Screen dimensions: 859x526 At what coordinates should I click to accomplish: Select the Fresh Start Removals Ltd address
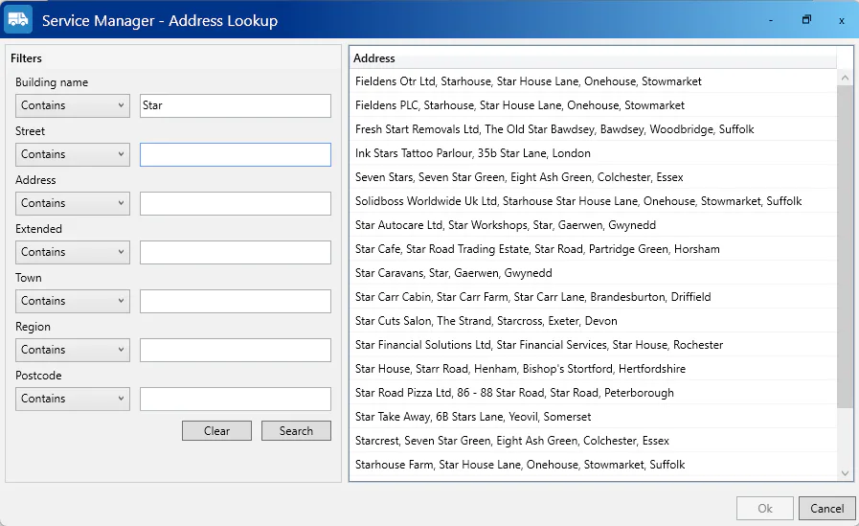[x=594, y=129]
